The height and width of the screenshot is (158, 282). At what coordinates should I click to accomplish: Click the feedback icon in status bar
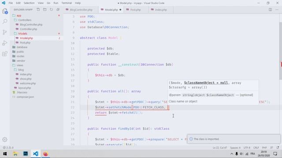271,147
